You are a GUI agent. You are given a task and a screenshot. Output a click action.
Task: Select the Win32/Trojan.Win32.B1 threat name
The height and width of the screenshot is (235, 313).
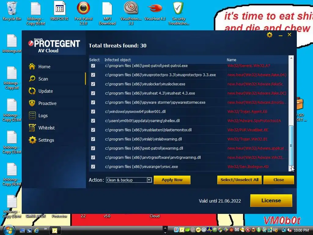coord(247,139)
